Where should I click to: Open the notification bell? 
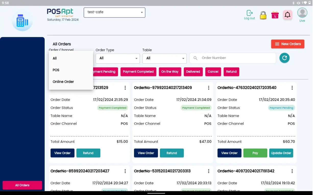(x=287, y=15)
